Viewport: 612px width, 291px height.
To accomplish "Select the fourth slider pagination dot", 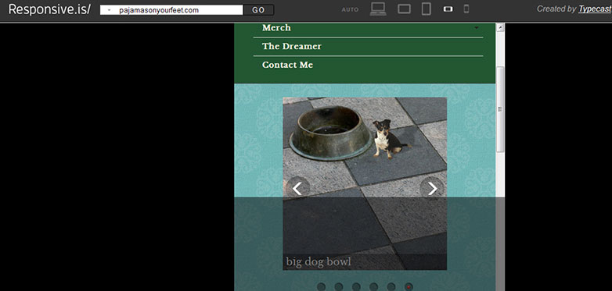I will pos(373,287).
